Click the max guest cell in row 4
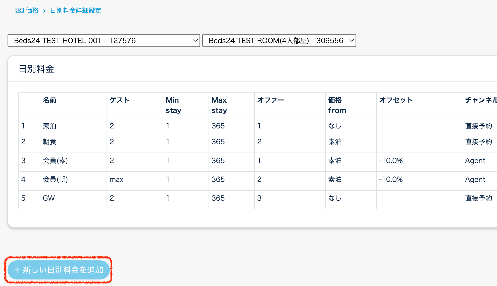497x286 pixels. click(x=116, y=179)
